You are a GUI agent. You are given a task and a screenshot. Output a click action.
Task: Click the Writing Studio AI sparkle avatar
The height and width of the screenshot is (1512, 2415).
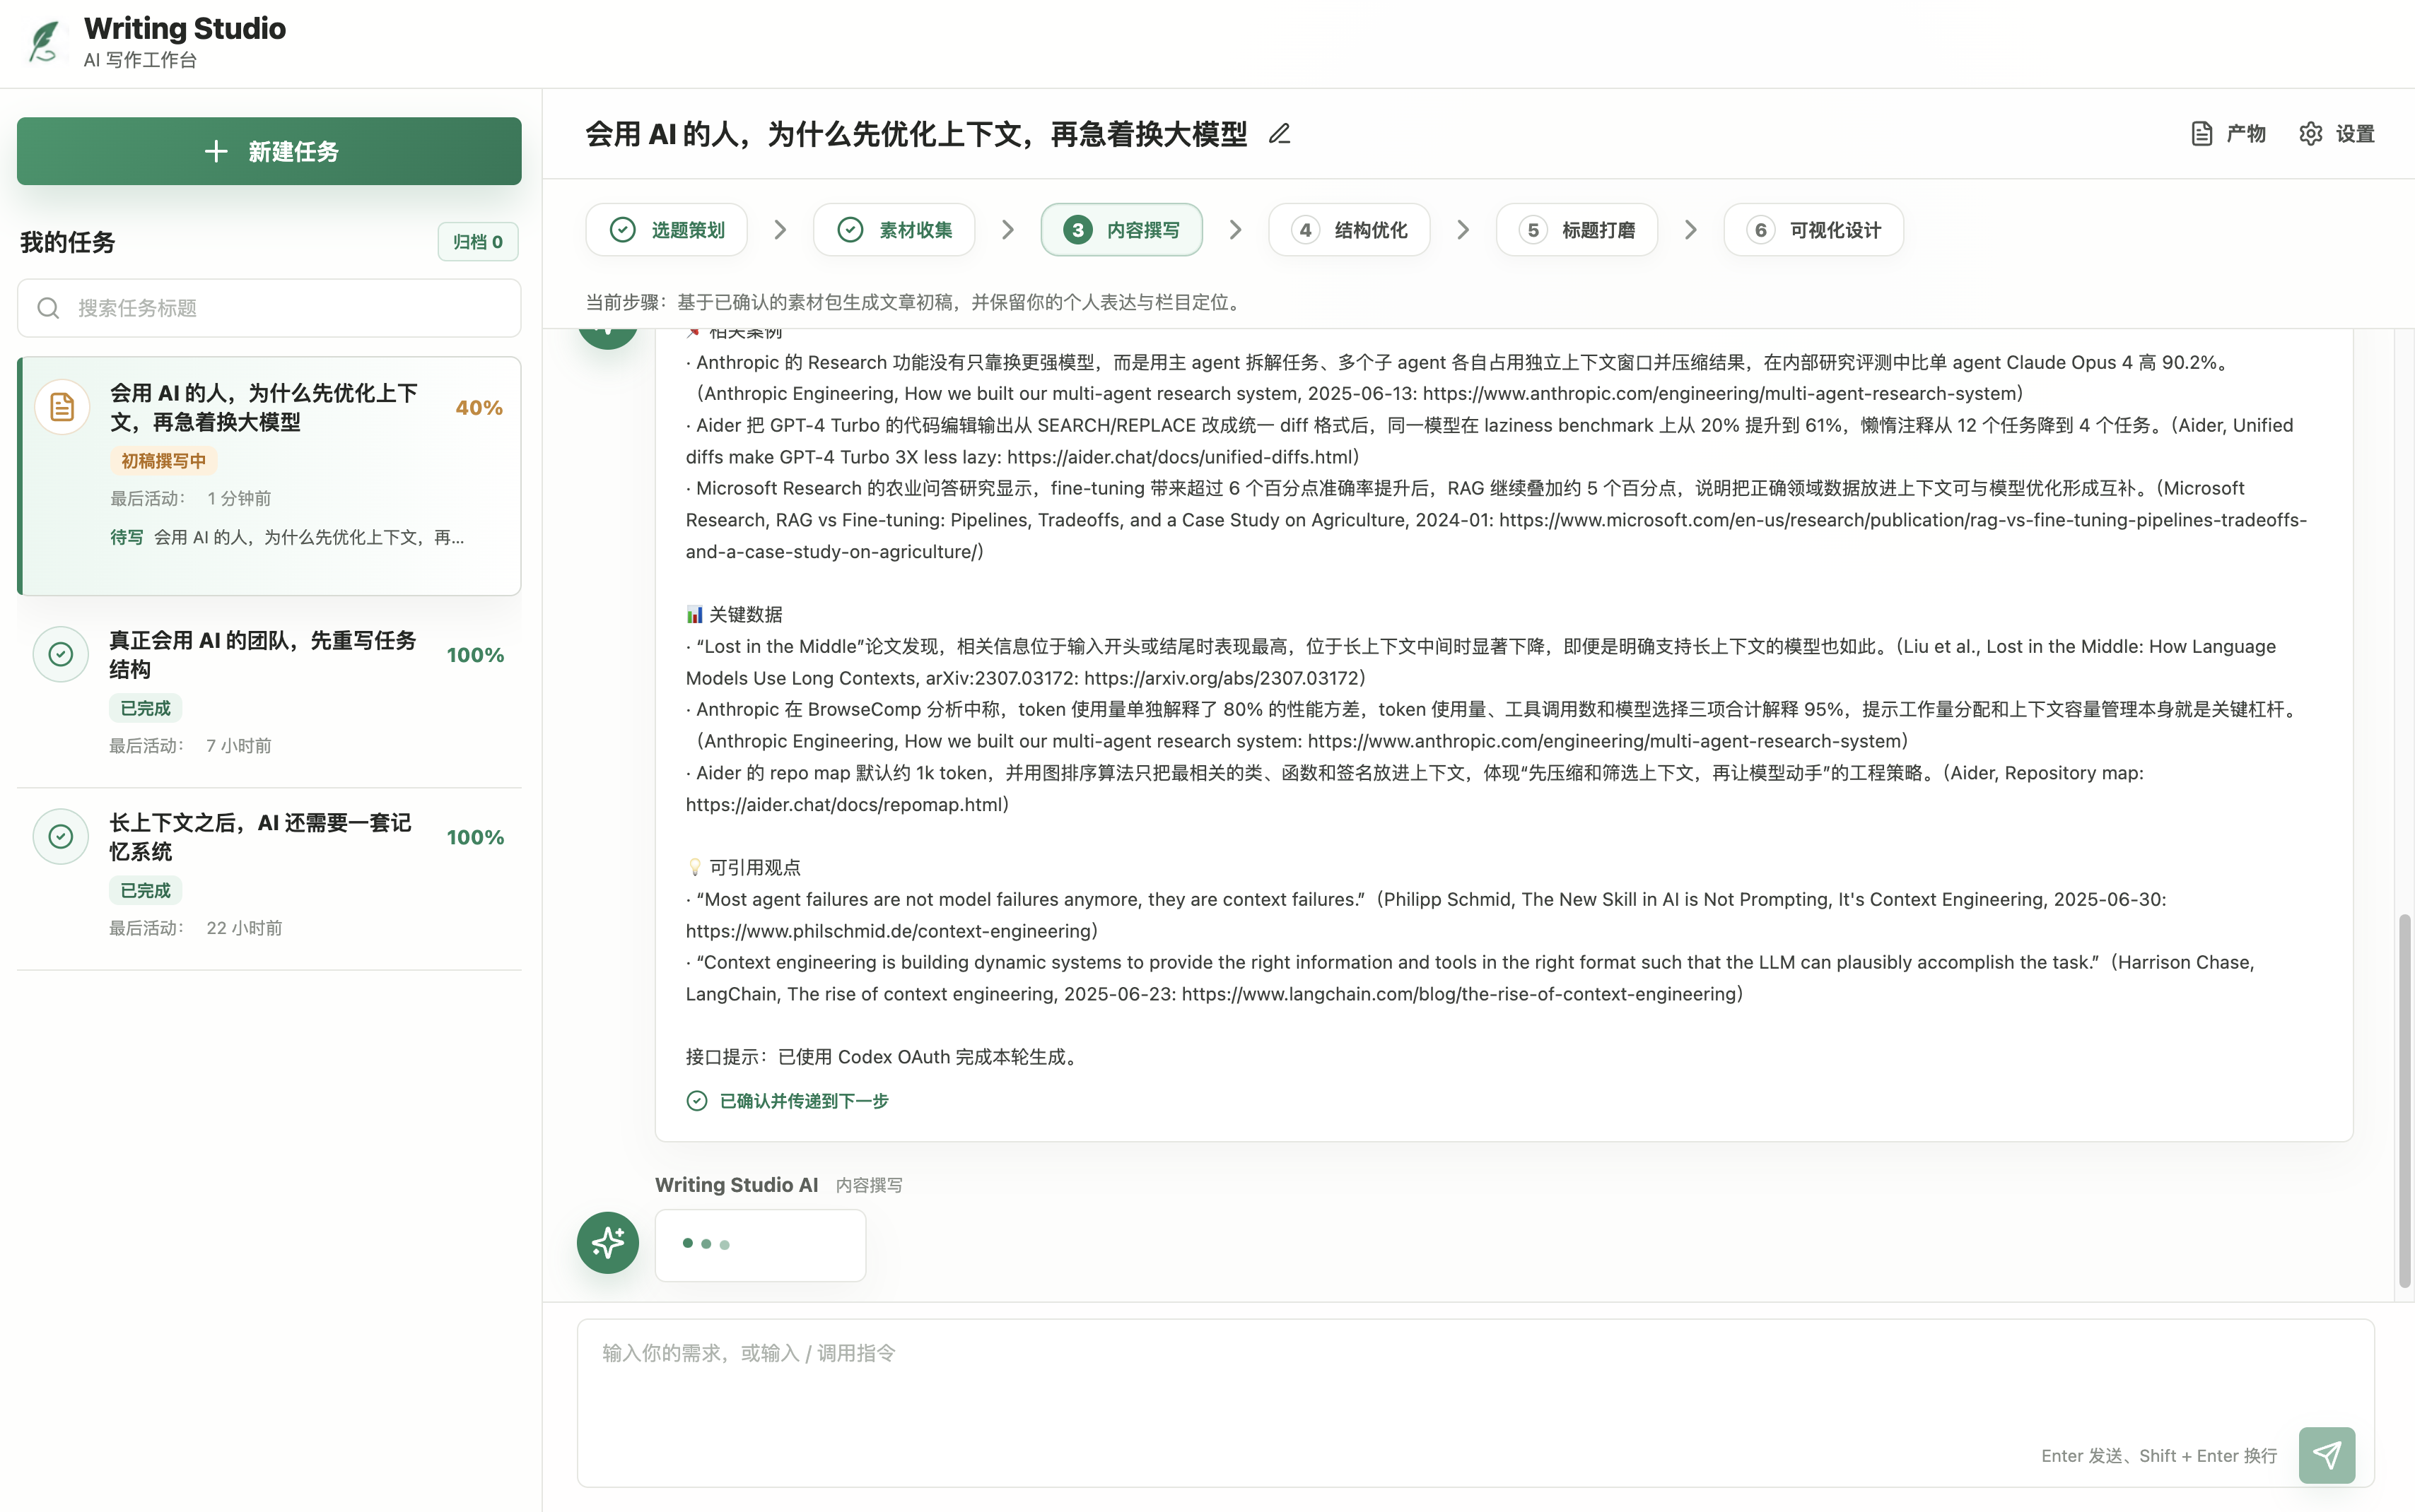click(607, 1243)
